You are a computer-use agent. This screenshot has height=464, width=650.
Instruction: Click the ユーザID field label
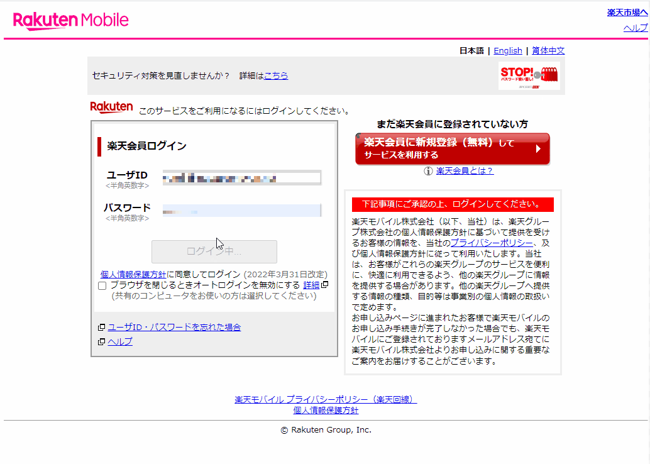point(127,175)
